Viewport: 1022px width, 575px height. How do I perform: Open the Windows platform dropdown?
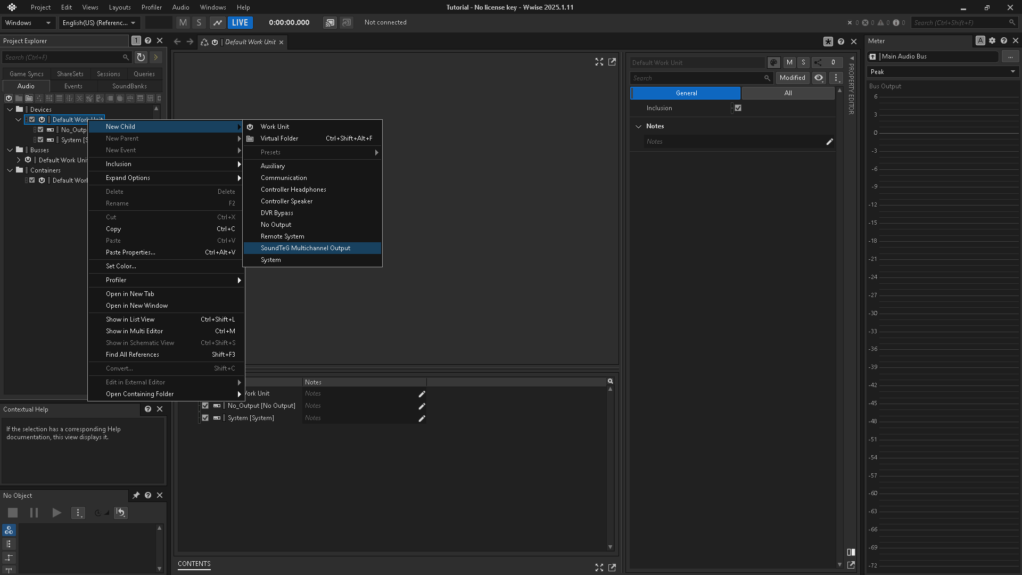point(28,22)
